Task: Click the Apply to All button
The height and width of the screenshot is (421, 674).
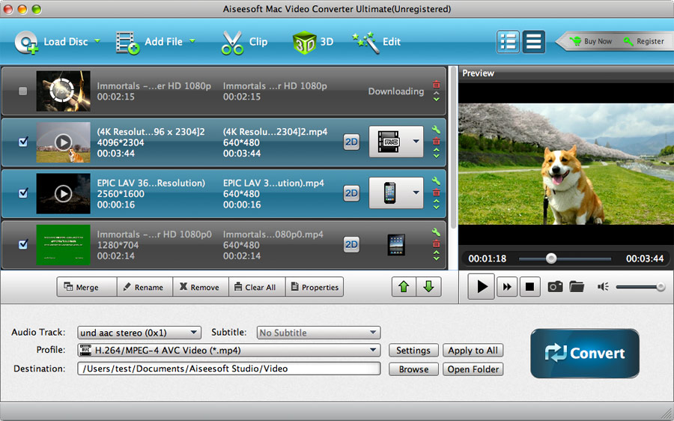Action: point(473,351)
